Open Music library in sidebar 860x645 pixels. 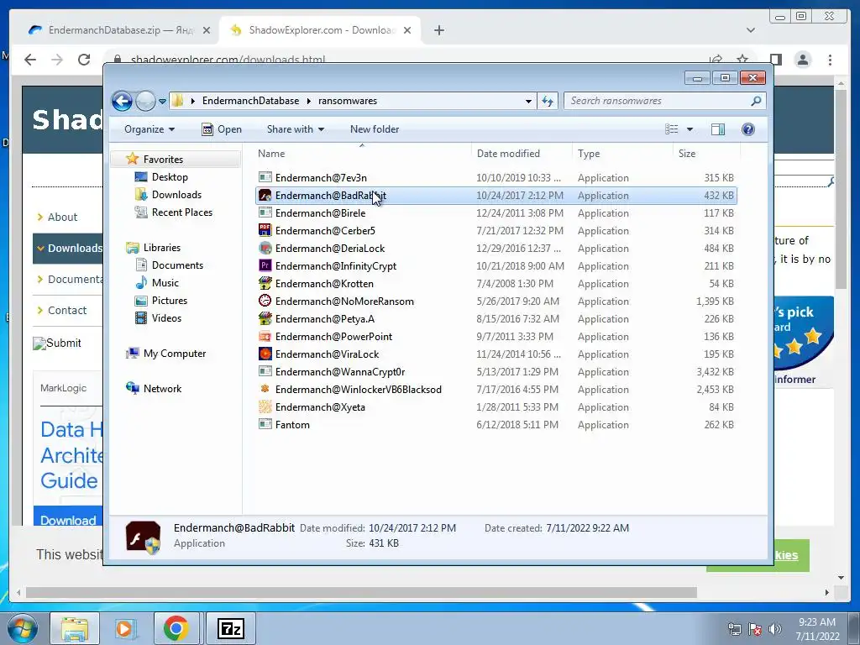click(165, 283)
